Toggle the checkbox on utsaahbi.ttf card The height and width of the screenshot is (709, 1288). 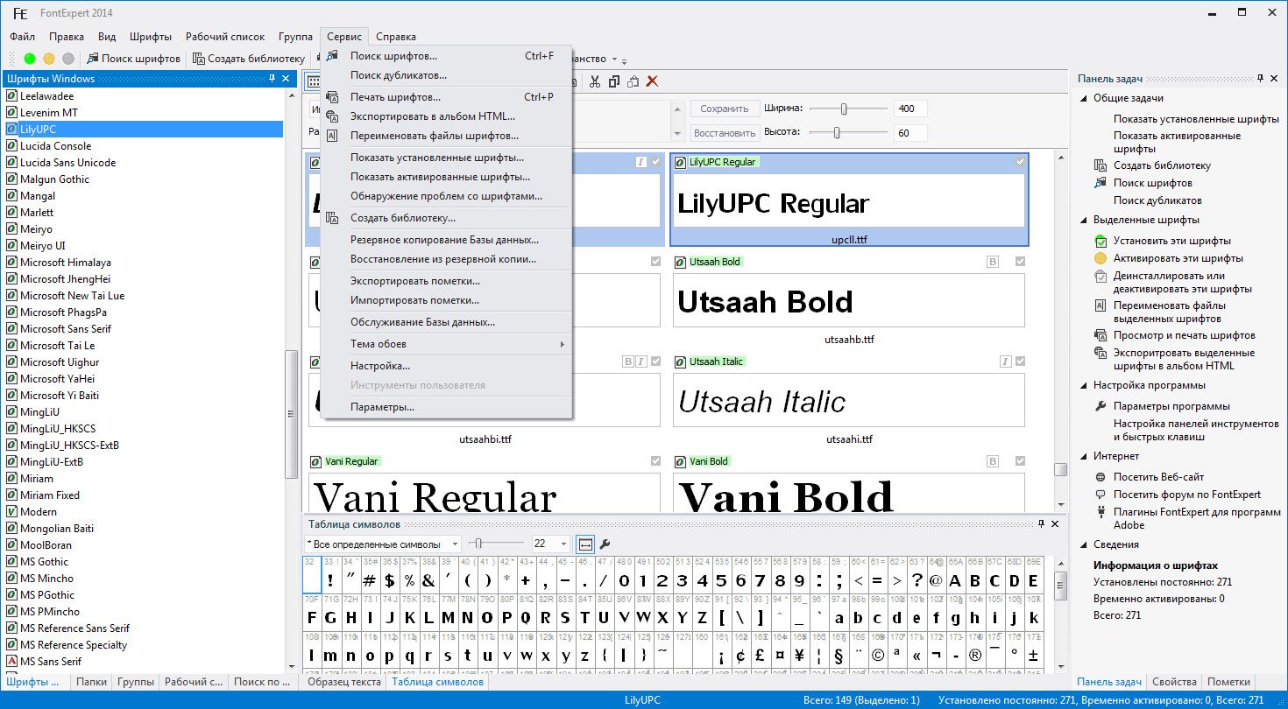point(655,362)
